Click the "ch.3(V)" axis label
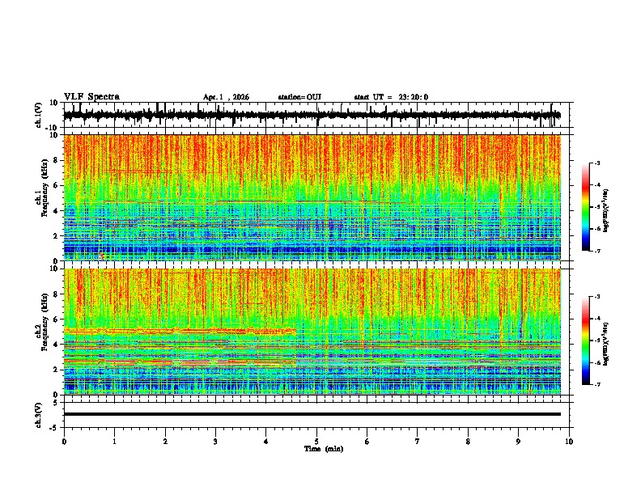Screen dimensions: 641x495 pyautogui.click(x=38, y=415)
